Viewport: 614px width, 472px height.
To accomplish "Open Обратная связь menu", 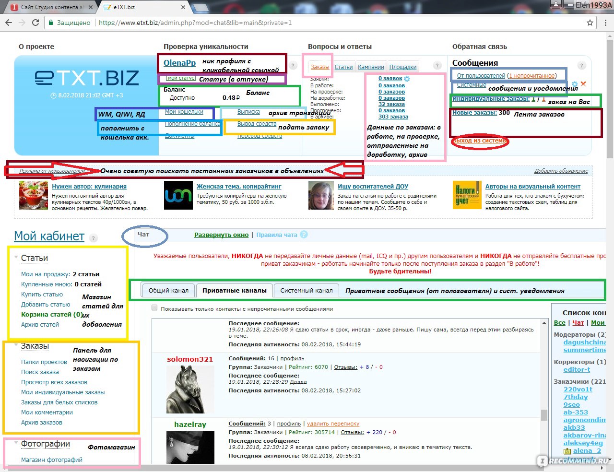I will pos(480,47).
